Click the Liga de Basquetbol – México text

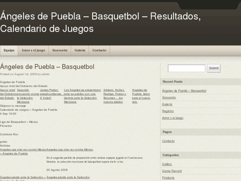tap(19, 122)
